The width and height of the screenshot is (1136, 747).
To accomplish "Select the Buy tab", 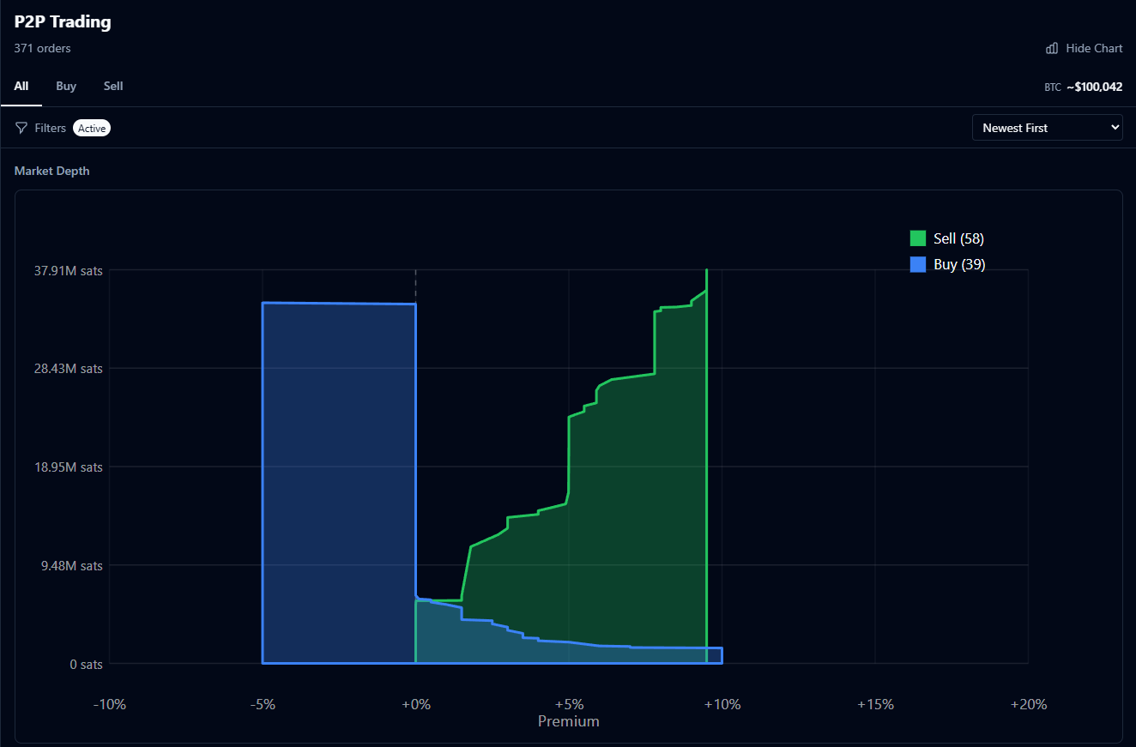I will coord(66,87).
